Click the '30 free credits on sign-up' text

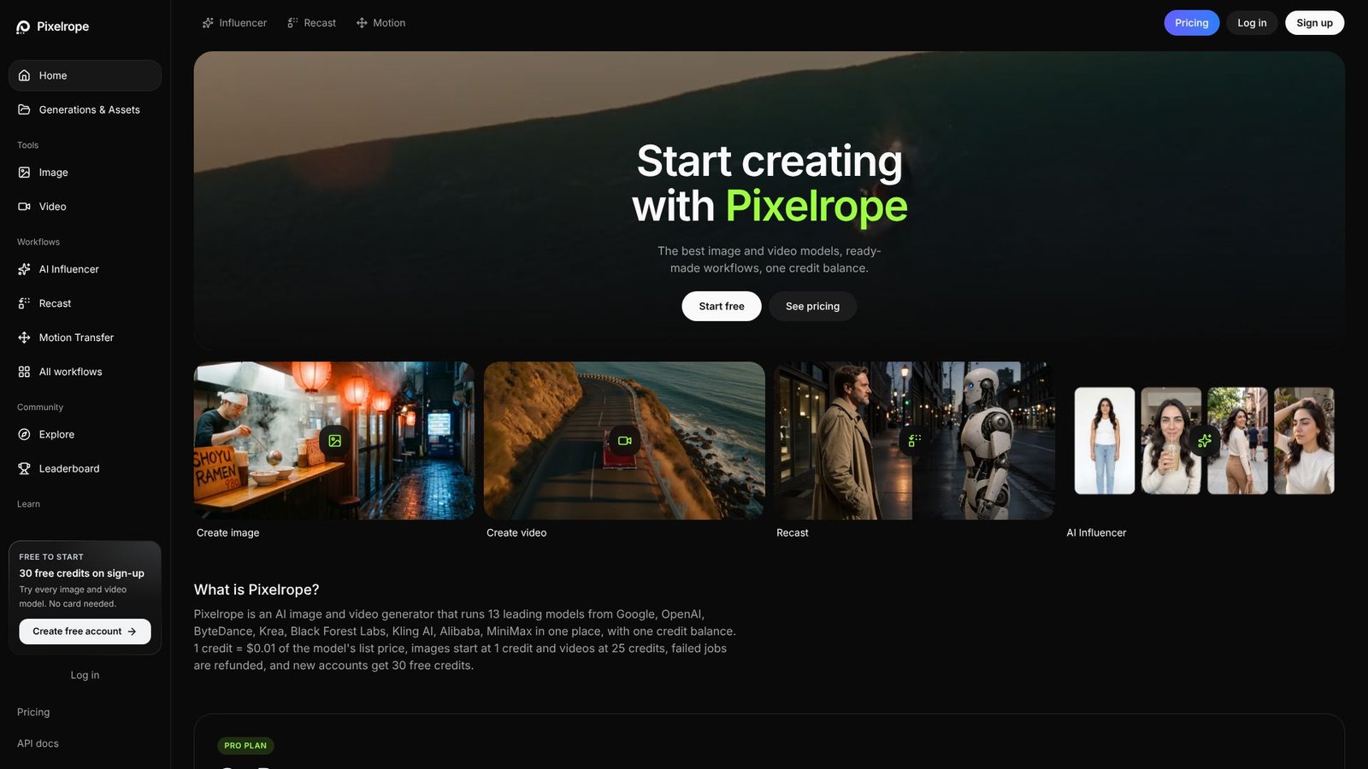click(82, 573)
